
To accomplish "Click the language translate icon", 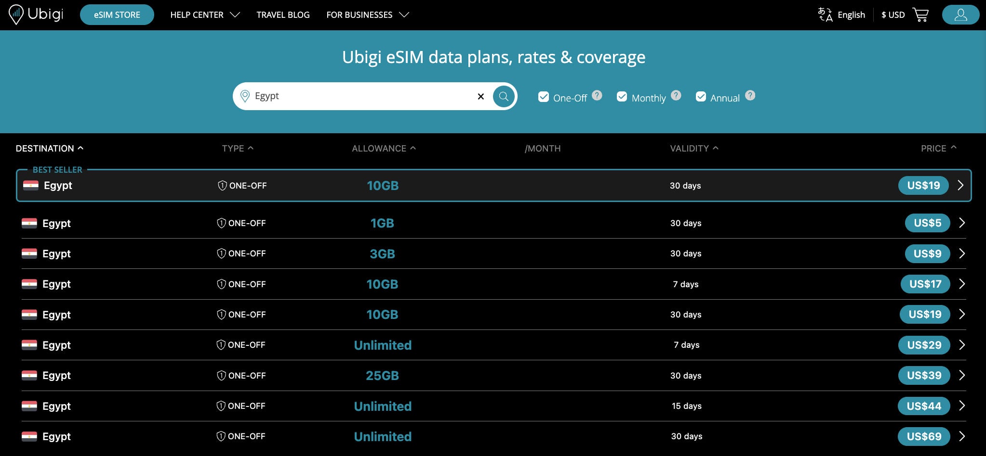I will click(x=826, y=14).
